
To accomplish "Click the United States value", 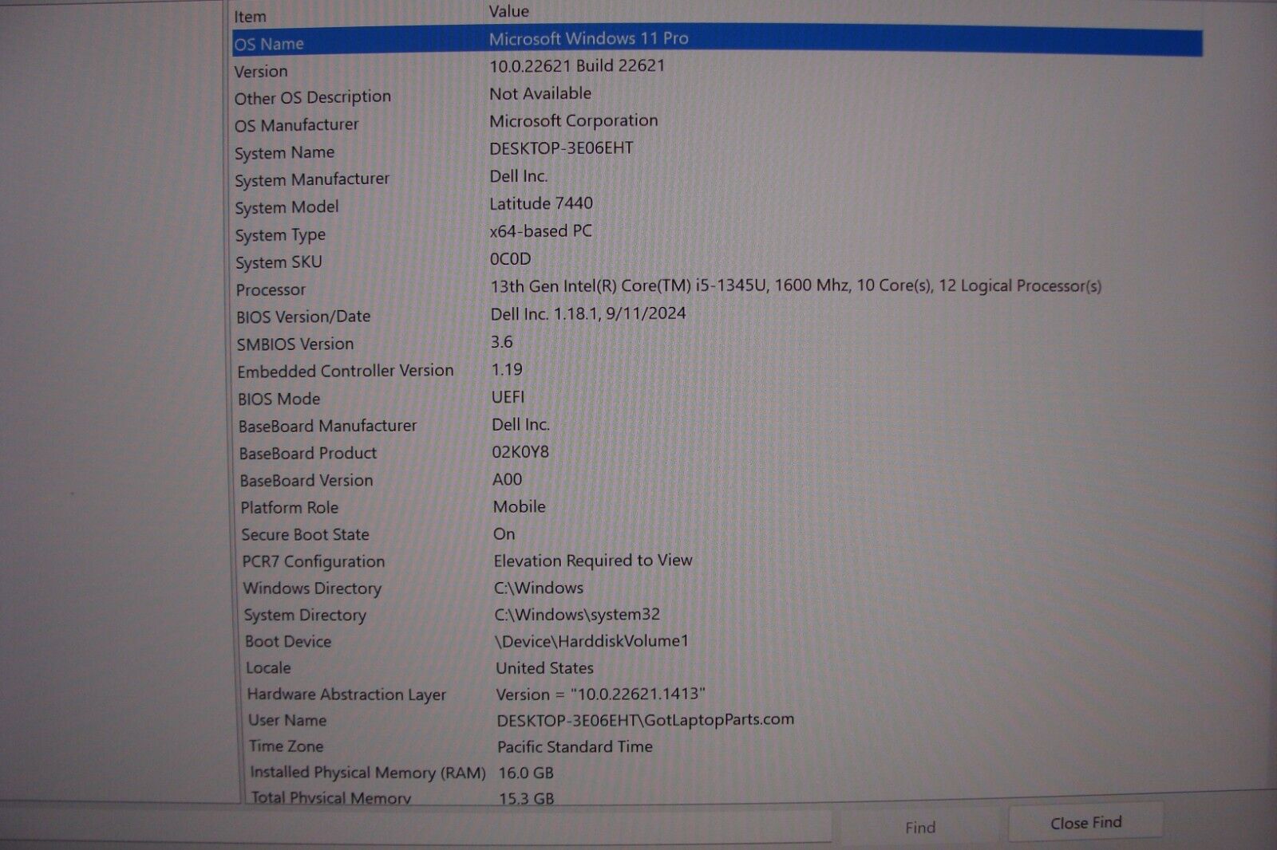I will [545, 668].
